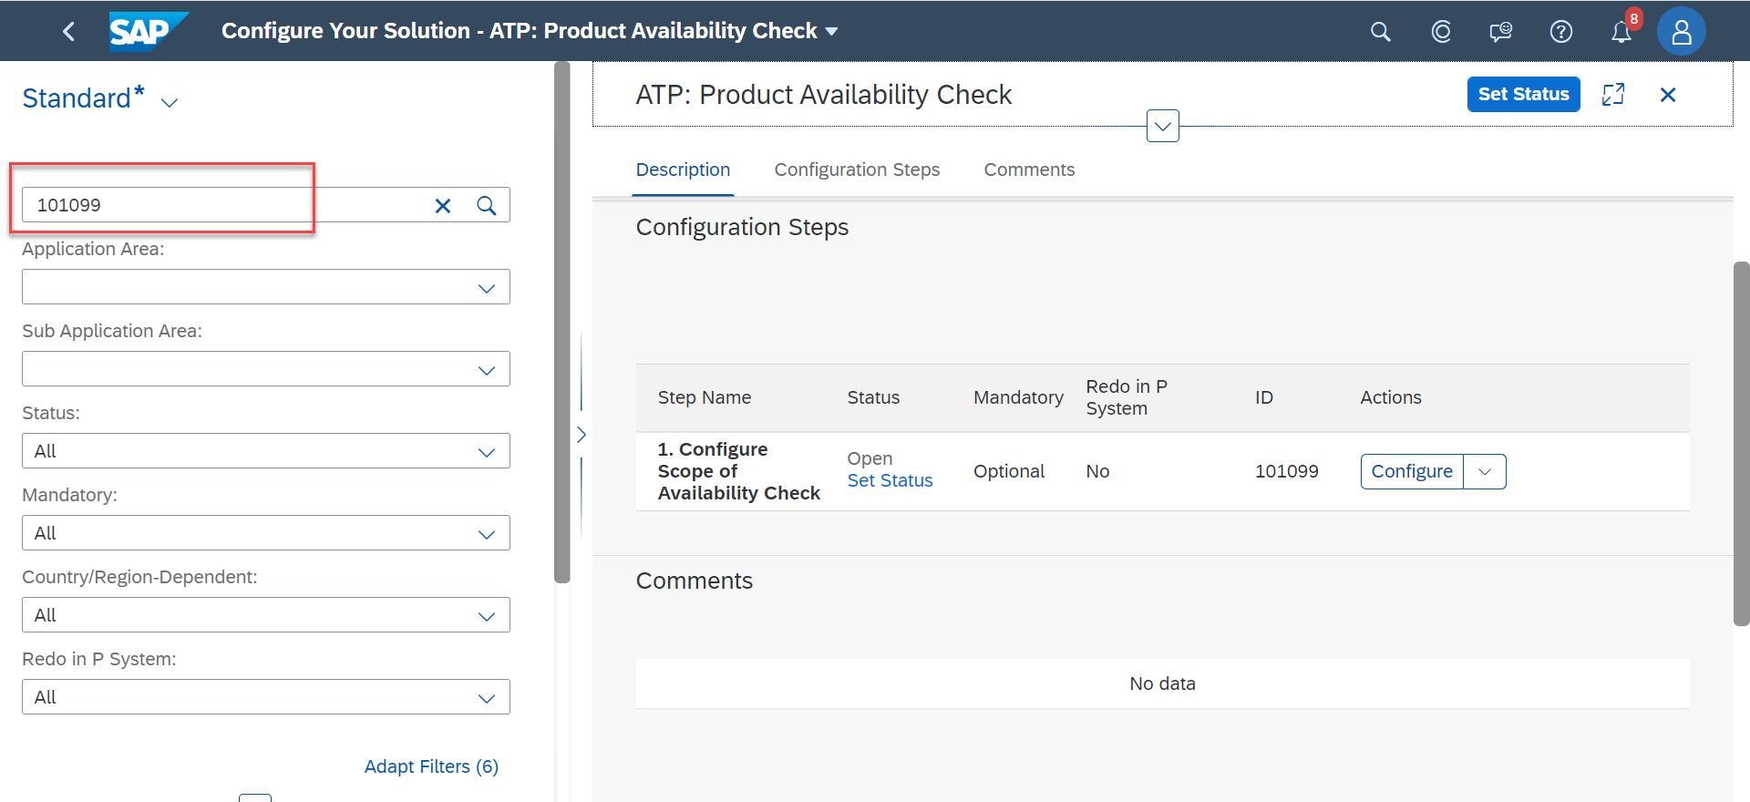Viewport: 1750px width, 802px height.
Task: Click the Actions column header
Action: pos(1391,398)
